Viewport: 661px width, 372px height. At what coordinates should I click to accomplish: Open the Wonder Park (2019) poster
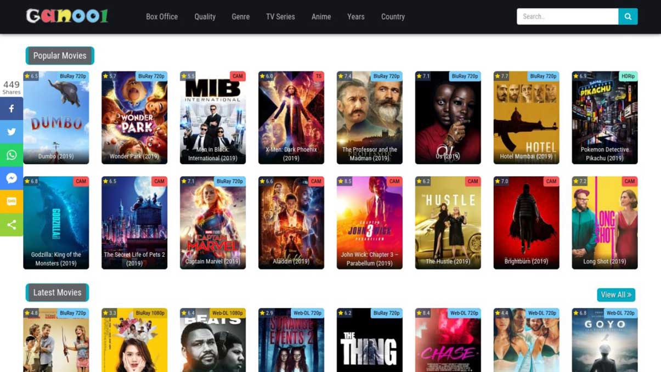134,117
